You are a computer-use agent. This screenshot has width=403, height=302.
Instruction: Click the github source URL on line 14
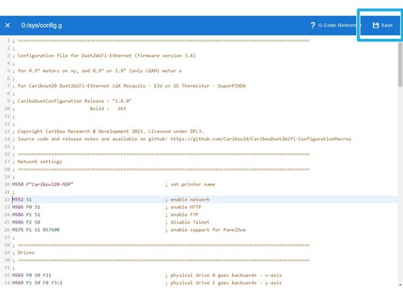coord(261,139)
